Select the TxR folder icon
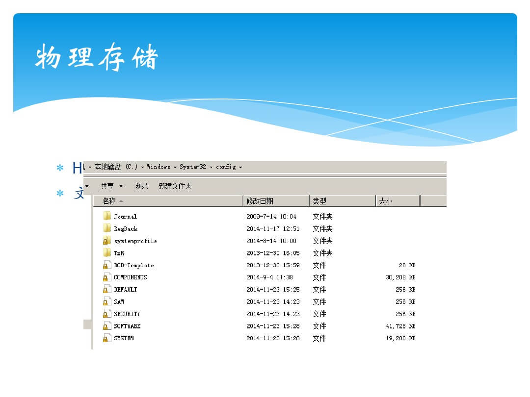Screen dimensions: 530x397 pyautogui.click(x=107, y=253)
